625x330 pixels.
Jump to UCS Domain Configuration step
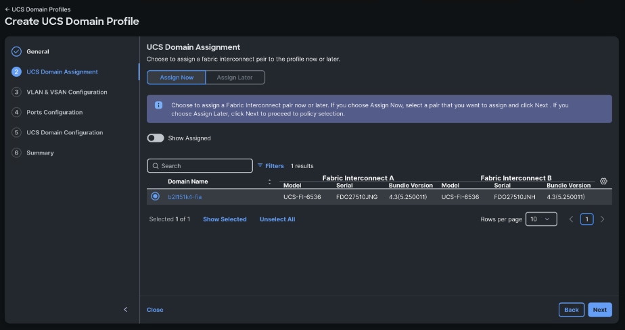pos(64,133)
